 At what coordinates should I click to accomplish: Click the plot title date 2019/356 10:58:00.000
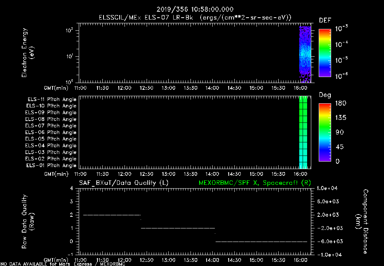(x=195, y=9)
